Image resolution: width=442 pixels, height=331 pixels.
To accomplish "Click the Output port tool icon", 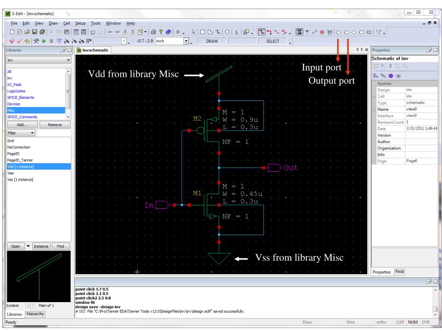I will [346, 32].
